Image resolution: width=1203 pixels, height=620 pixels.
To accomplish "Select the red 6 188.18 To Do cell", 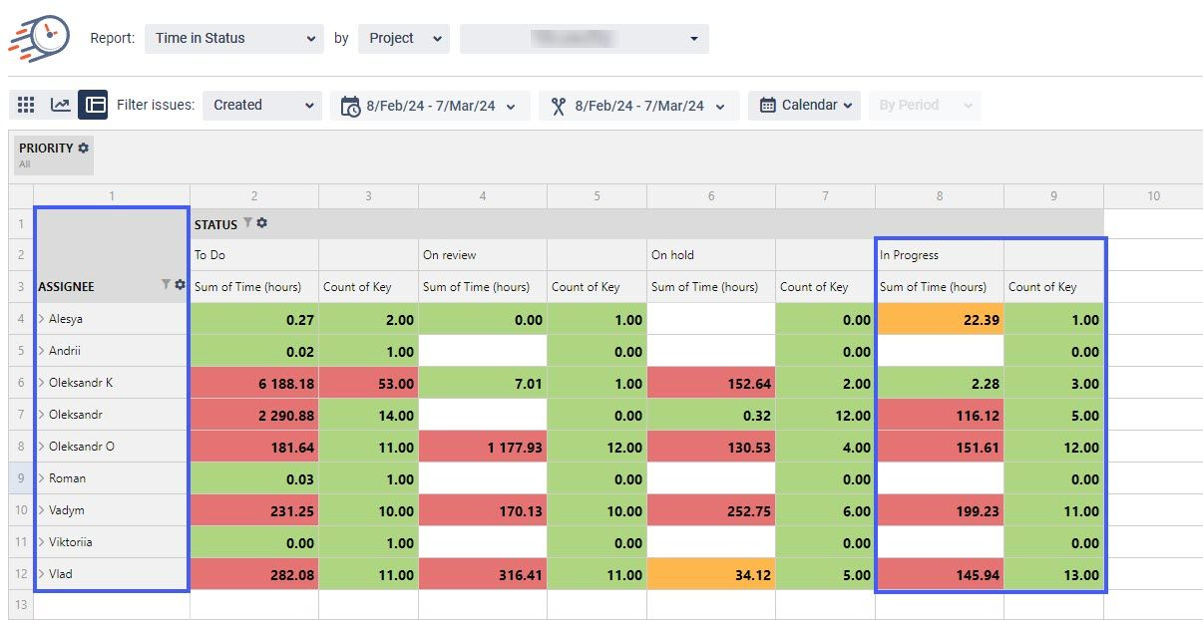I will tap(253, 383).
